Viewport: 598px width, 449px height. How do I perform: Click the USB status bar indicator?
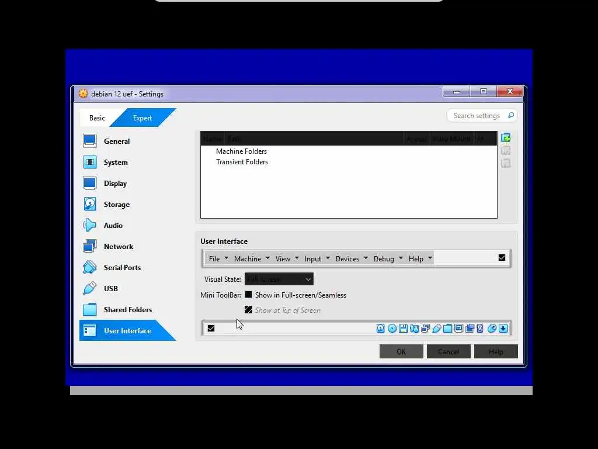pos(437,329)
